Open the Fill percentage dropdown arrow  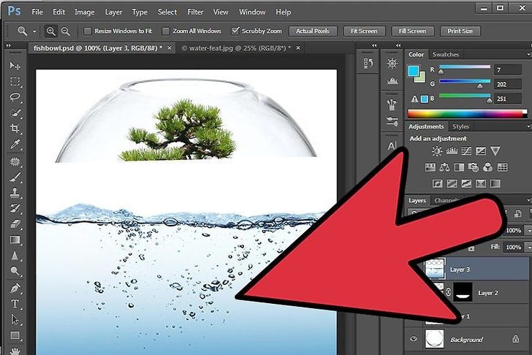[x=527, y=246]
